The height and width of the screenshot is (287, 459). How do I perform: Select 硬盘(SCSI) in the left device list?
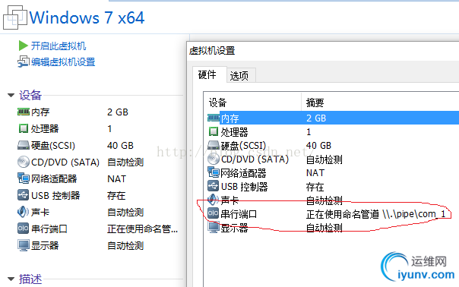point(53,146)
